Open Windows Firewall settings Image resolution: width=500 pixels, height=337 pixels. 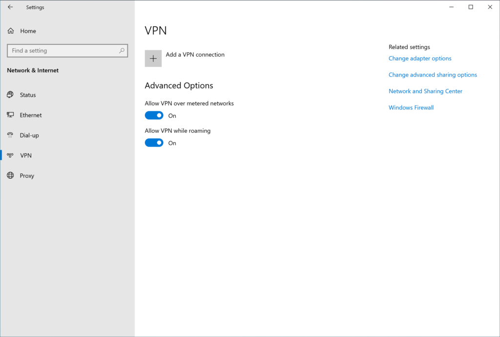click(x=411, y=107)
